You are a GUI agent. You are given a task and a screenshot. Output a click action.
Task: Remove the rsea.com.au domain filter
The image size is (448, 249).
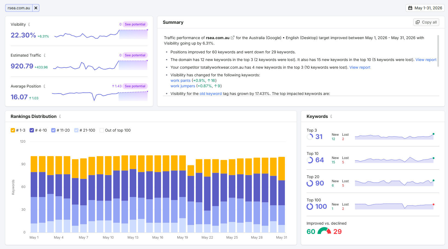[36, 8]
